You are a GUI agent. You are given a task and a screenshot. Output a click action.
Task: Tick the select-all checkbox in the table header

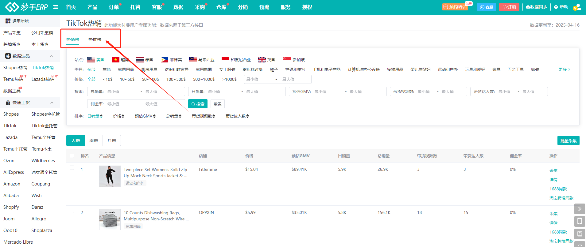coord(72,156)
